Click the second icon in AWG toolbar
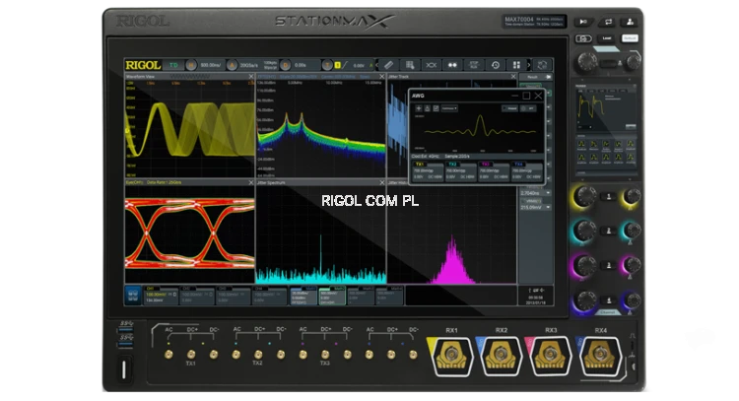Screen dimensions: 739x401 [x=428, y=108]
